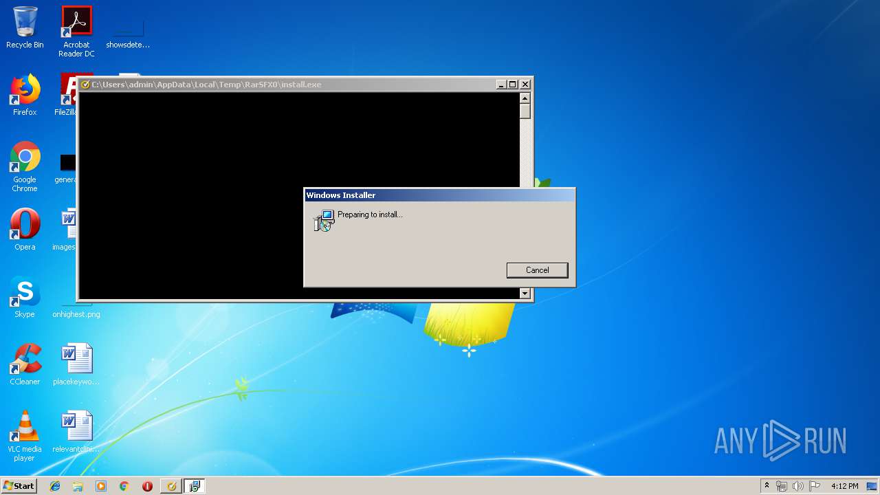The height and width of the screenshot is (495, 880).
Task: Open the clock showing 4:12 PM
Action: 844,486
